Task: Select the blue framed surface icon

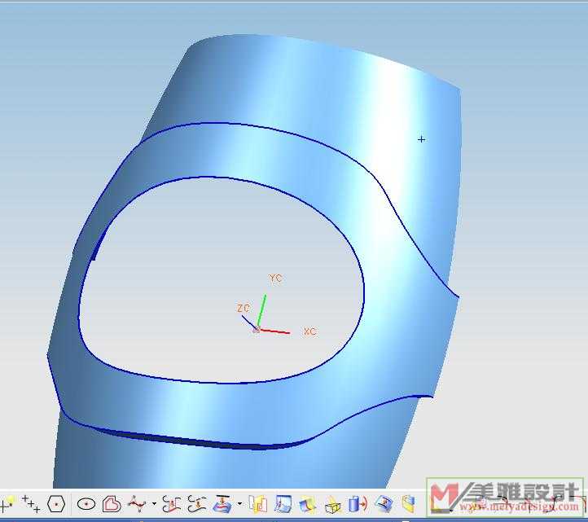Action: click(x=283, y=504)
